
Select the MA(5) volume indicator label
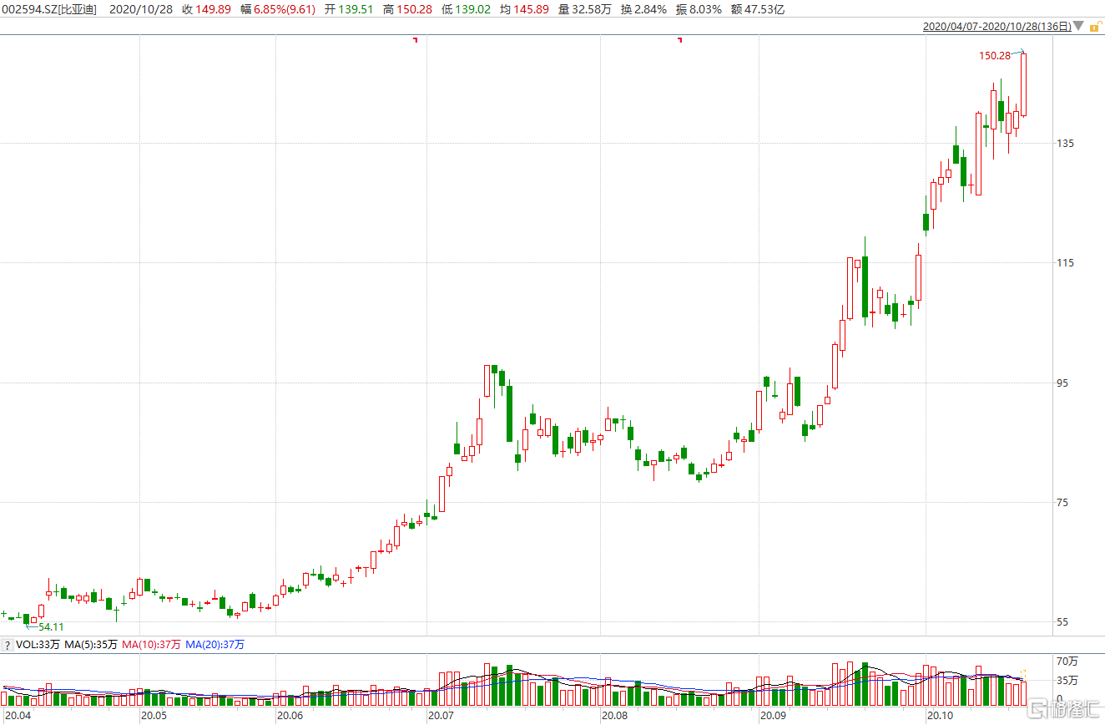pos(92,645)
